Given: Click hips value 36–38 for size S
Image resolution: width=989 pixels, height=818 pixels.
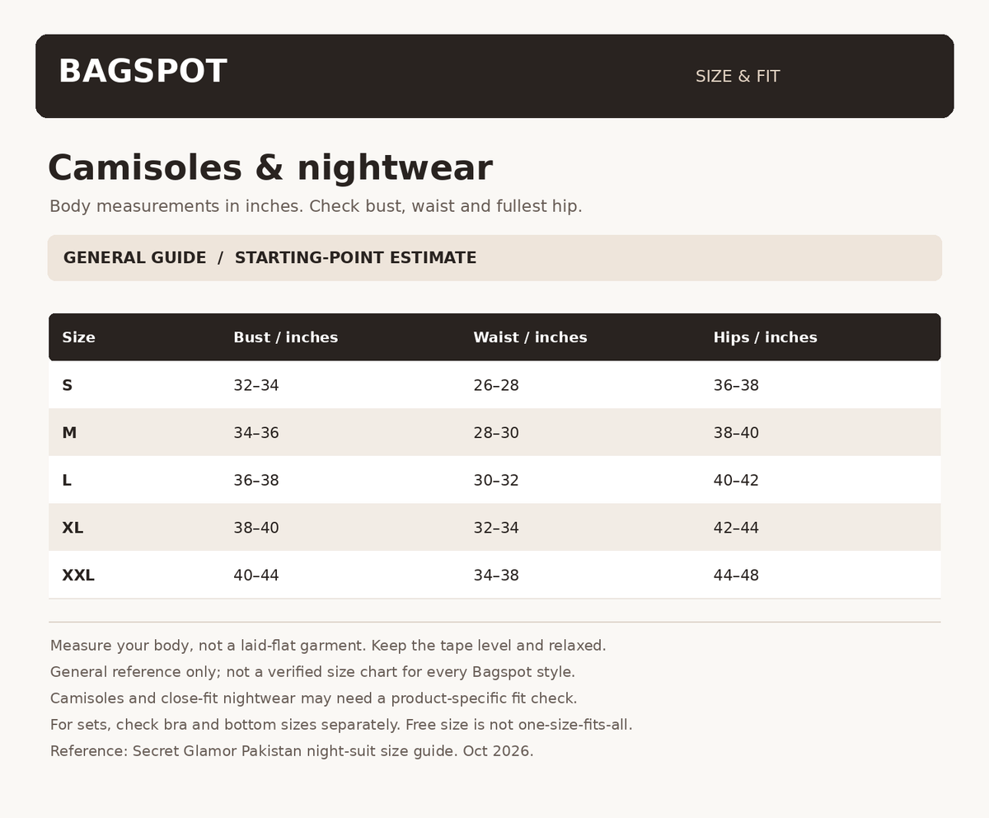Looking at the screenshot, I should (x=736, y=385).
